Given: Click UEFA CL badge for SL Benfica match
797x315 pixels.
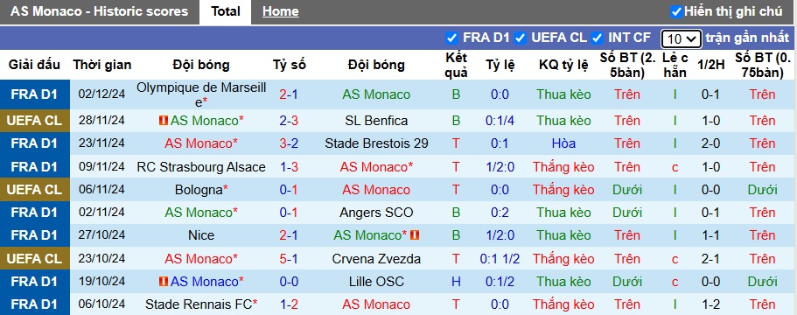Looking at the screenshot, I should 35,121.
